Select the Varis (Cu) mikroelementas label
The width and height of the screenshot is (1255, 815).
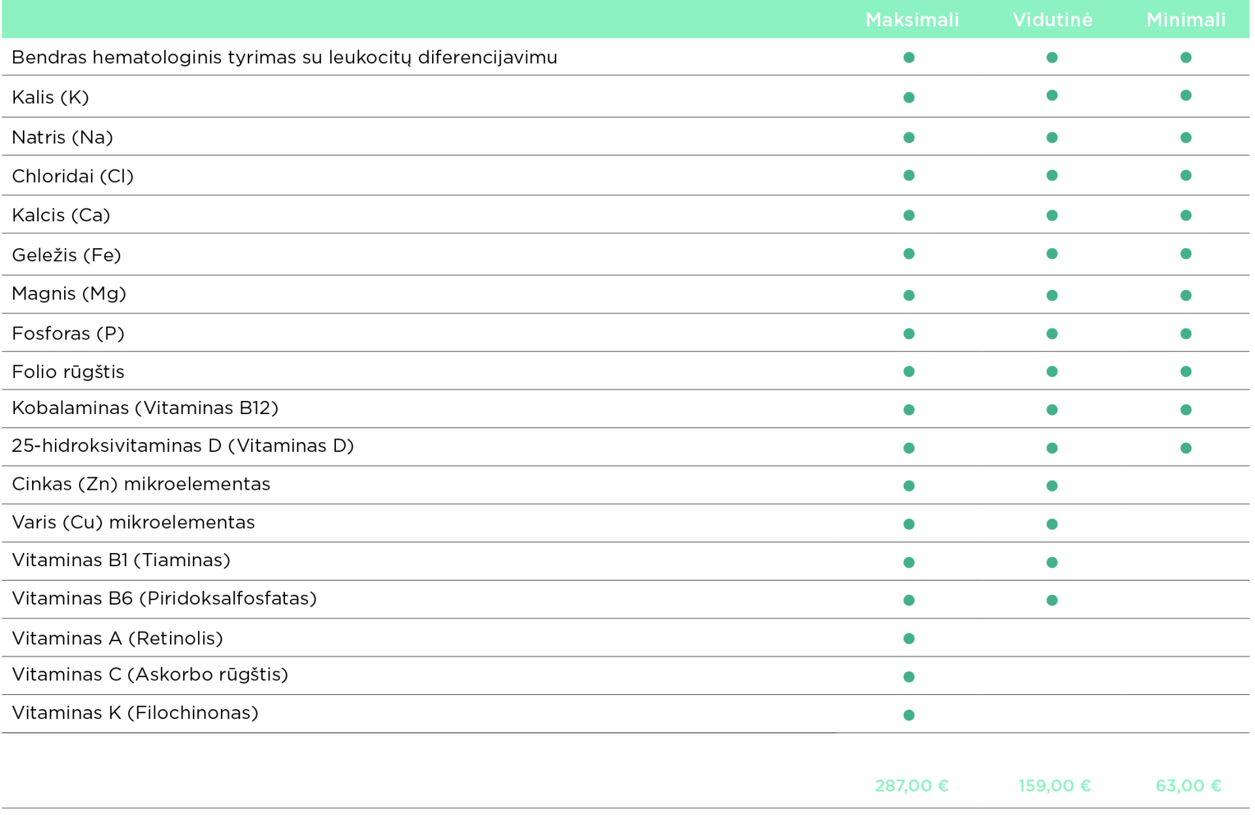[x=133, y=522]
